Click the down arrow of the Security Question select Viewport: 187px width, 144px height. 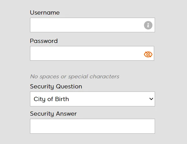[151, 99]
